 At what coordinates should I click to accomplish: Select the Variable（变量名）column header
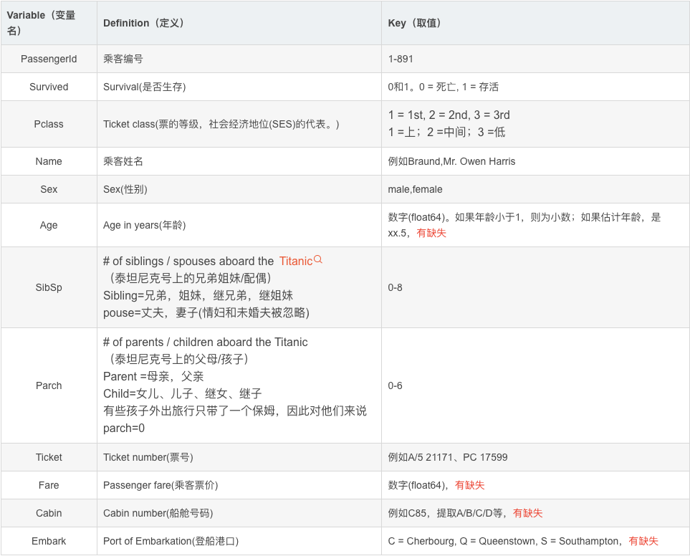[48, 21]
